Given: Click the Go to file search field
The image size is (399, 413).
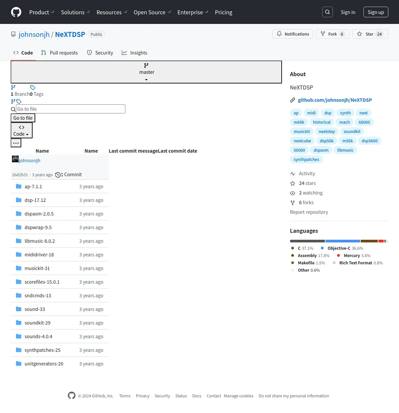Looking at the screenshot, I should pos(70,109).
